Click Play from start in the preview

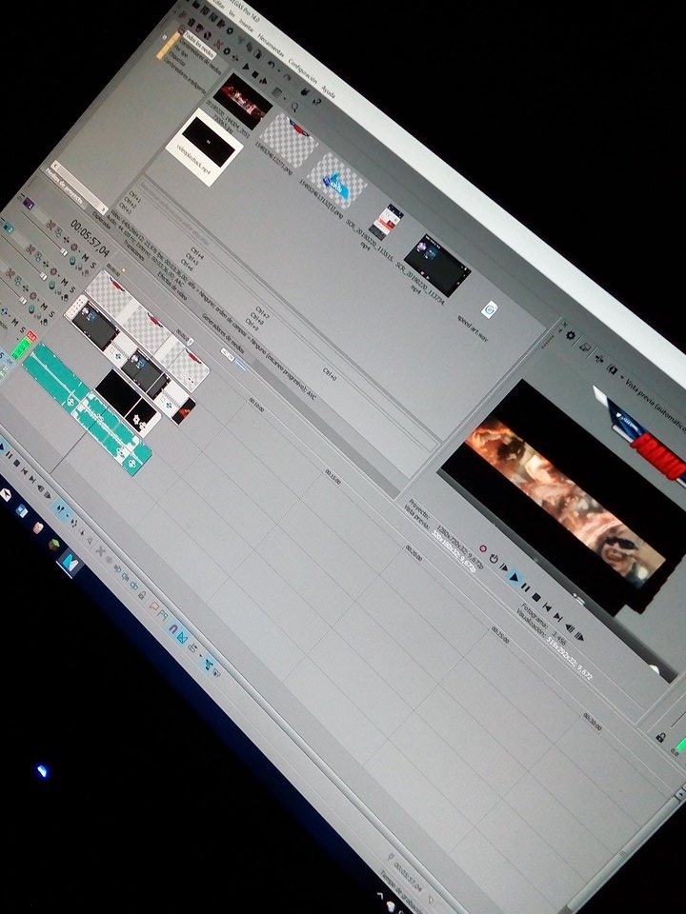[x=504, y=567]
